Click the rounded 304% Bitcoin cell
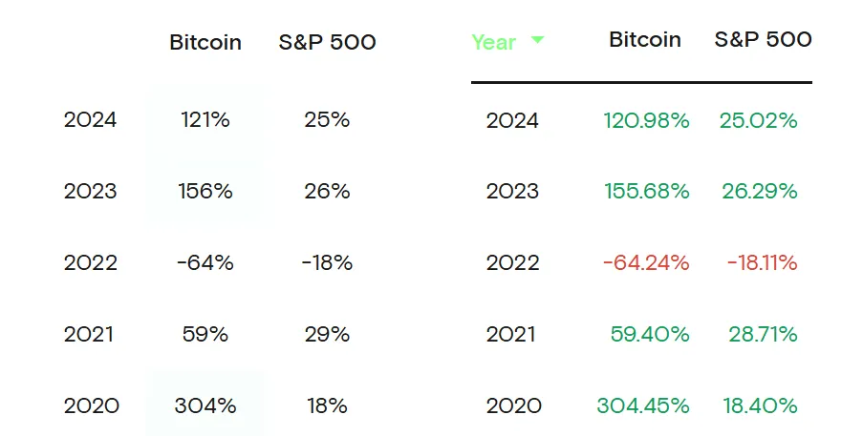The height and width of the screenshot is (436, 863). coord(205,405)
